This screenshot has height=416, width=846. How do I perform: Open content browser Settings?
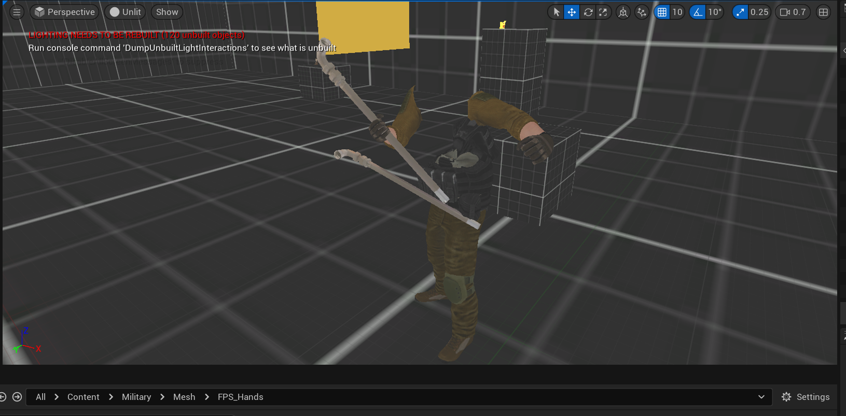click(806, 397)
